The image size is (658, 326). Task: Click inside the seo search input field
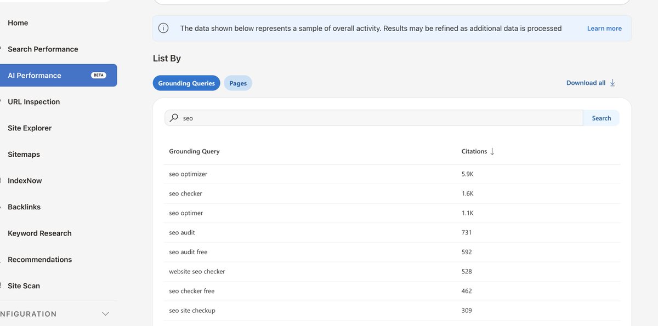coord(329,118)
